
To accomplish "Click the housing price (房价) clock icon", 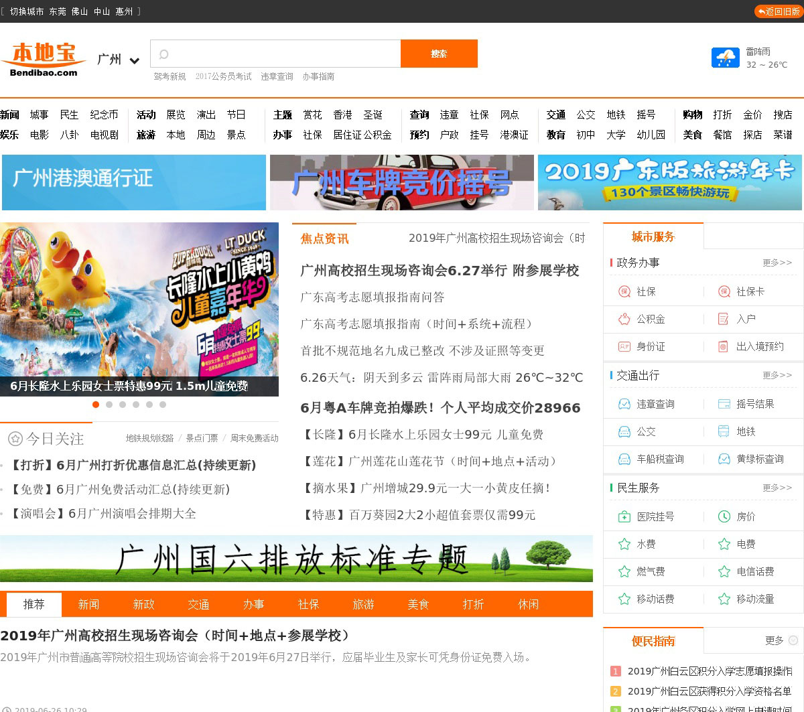I will 724,516.
